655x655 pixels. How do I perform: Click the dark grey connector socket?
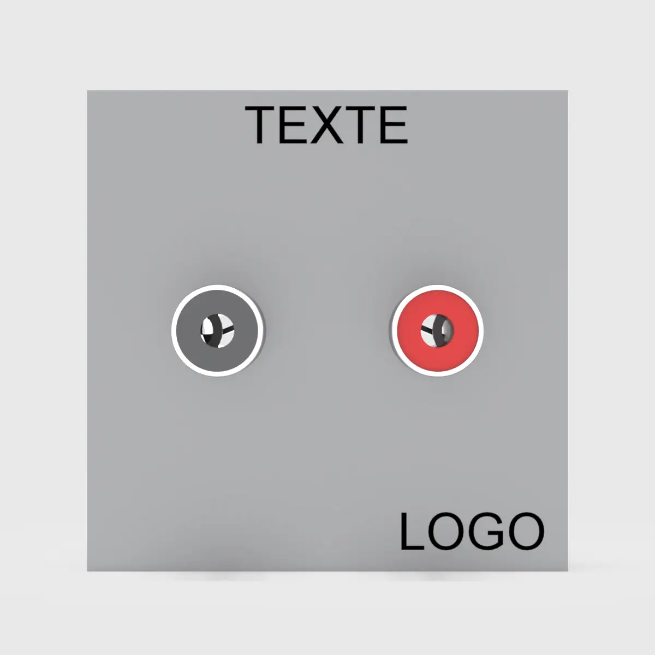pos(217,330)
